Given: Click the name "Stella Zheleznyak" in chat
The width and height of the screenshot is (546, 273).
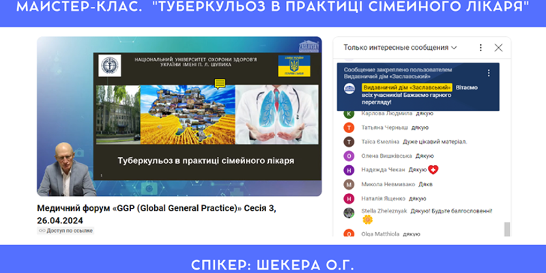Looking at the screenshot, I should [384, 211].
